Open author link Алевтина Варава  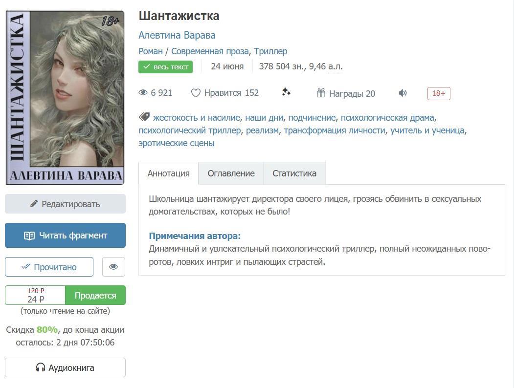177,35
